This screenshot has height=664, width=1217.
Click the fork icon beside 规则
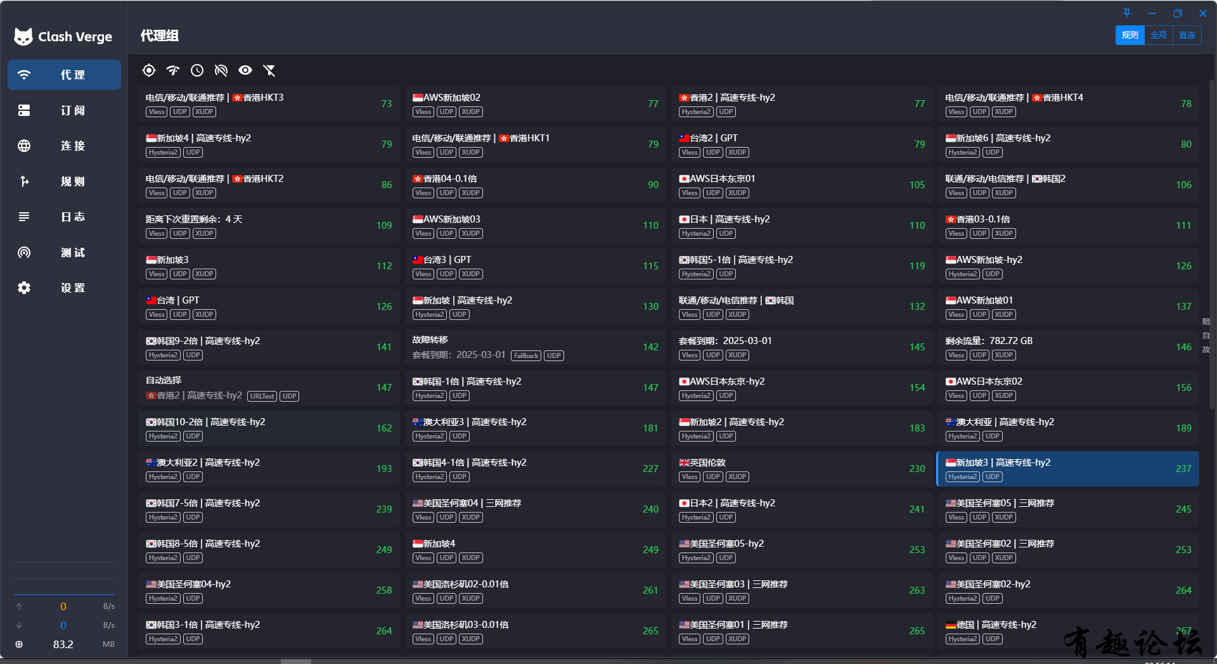tap(24, 181)
